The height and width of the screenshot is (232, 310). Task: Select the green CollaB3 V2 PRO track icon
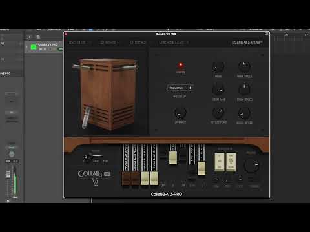[x=34, y=47]
